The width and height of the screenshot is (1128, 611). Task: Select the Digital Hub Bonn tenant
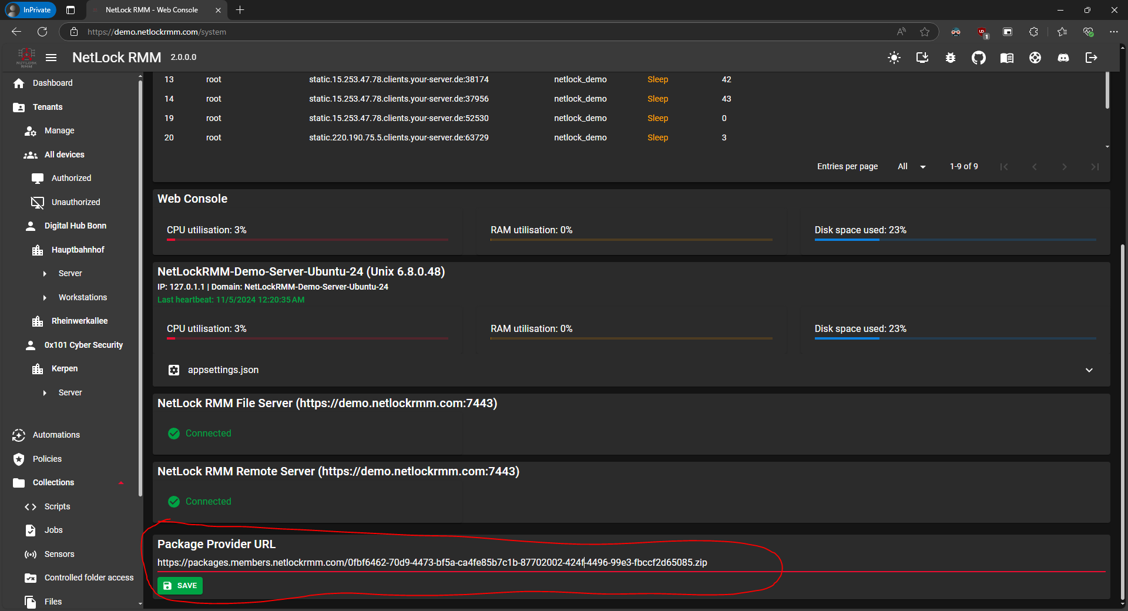tap(75, 226)
